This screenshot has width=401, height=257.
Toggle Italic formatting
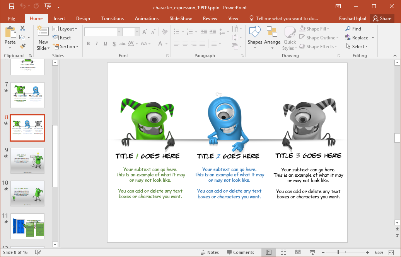pos(97,44)
